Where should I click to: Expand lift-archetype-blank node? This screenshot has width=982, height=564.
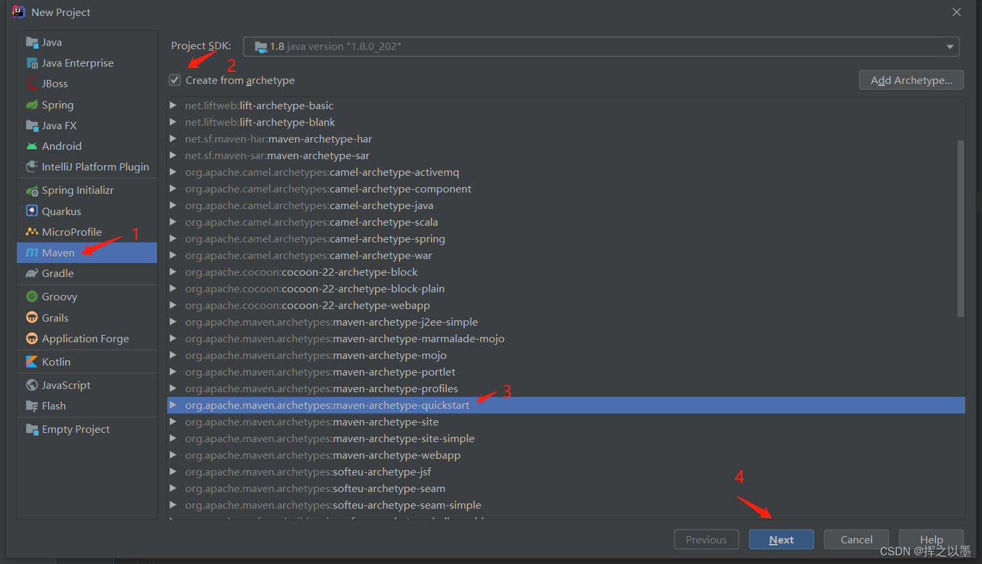pos(173,122)
